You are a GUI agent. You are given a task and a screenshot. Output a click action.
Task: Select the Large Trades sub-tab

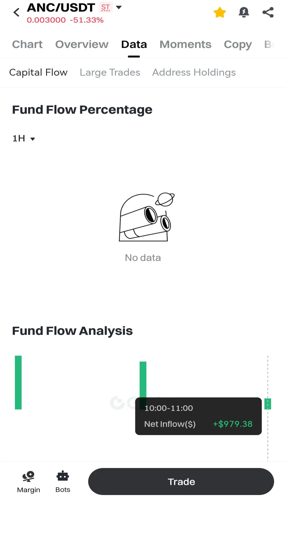pos(110,72)
